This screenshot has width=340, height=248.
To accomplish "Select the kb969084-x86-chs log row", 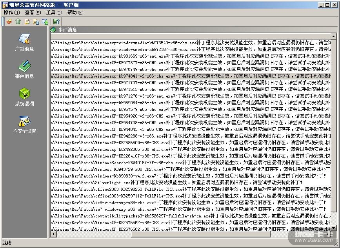I will click(x=191, y=103).
